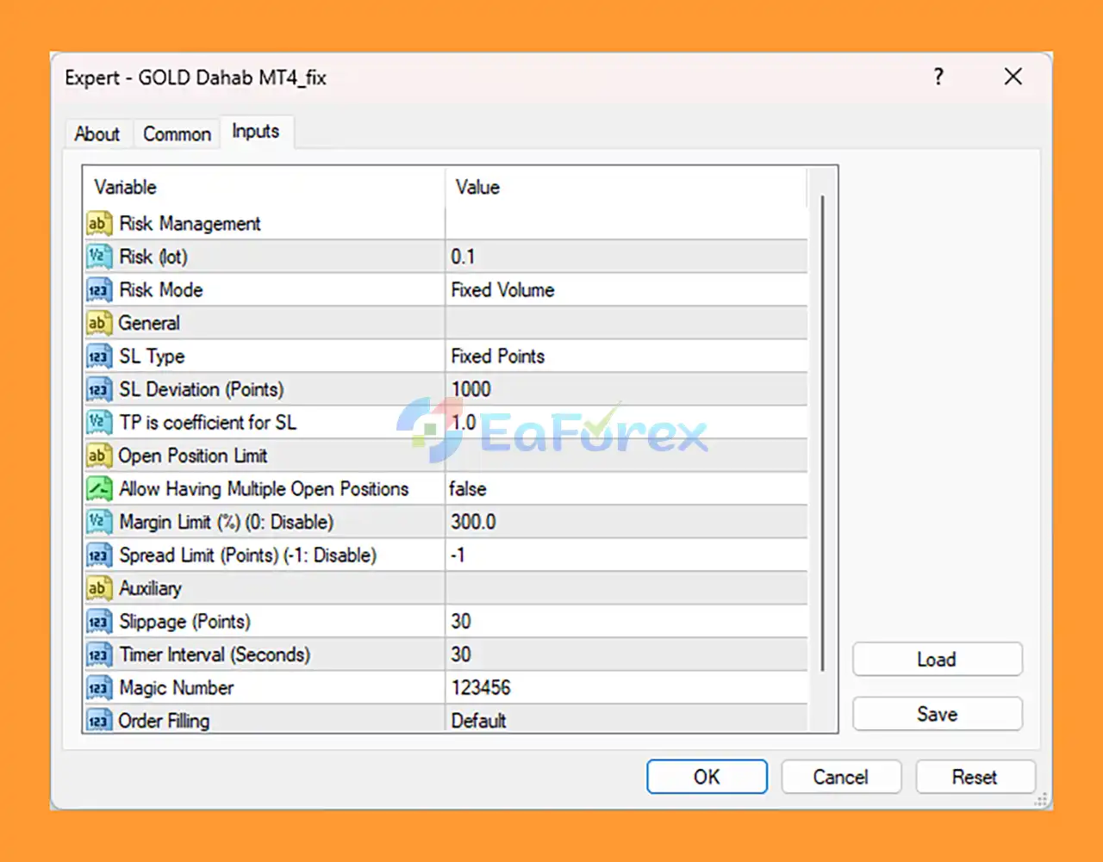Click the Margin Limit row icon

point(98,522)
